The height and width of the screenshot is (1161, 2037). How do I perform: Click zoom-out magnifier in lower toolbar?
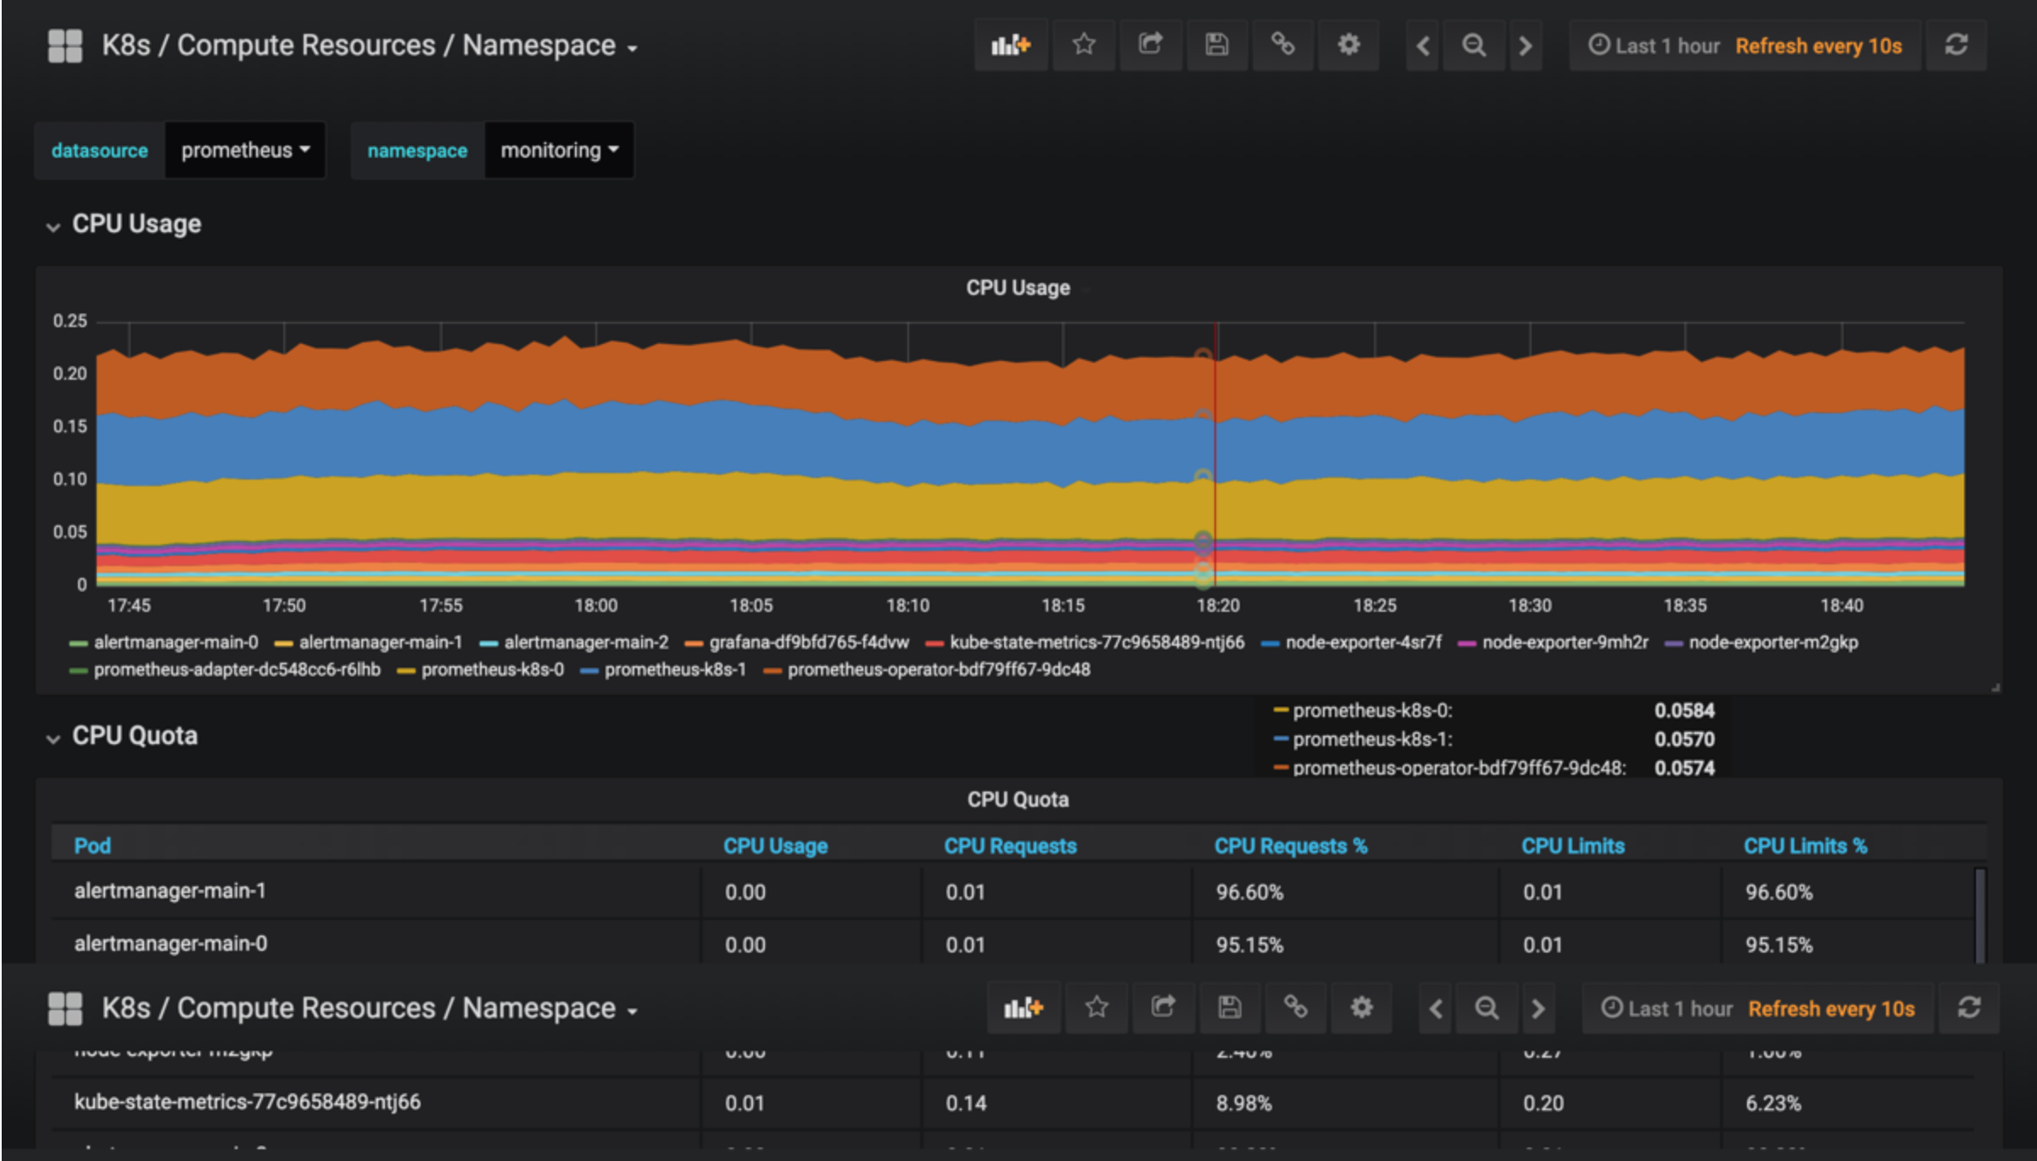tap(1487, 1008)
